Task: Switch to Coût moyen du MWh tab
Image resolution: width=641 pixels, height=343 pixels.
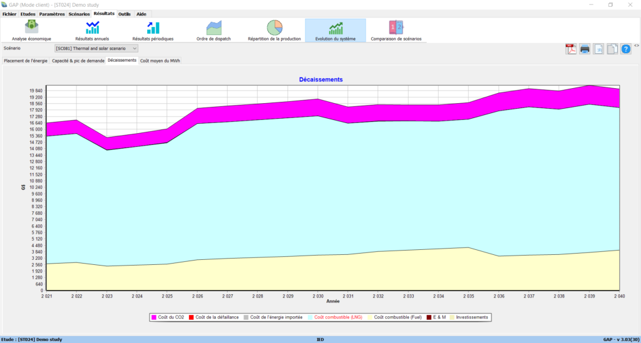Action: 160,61
